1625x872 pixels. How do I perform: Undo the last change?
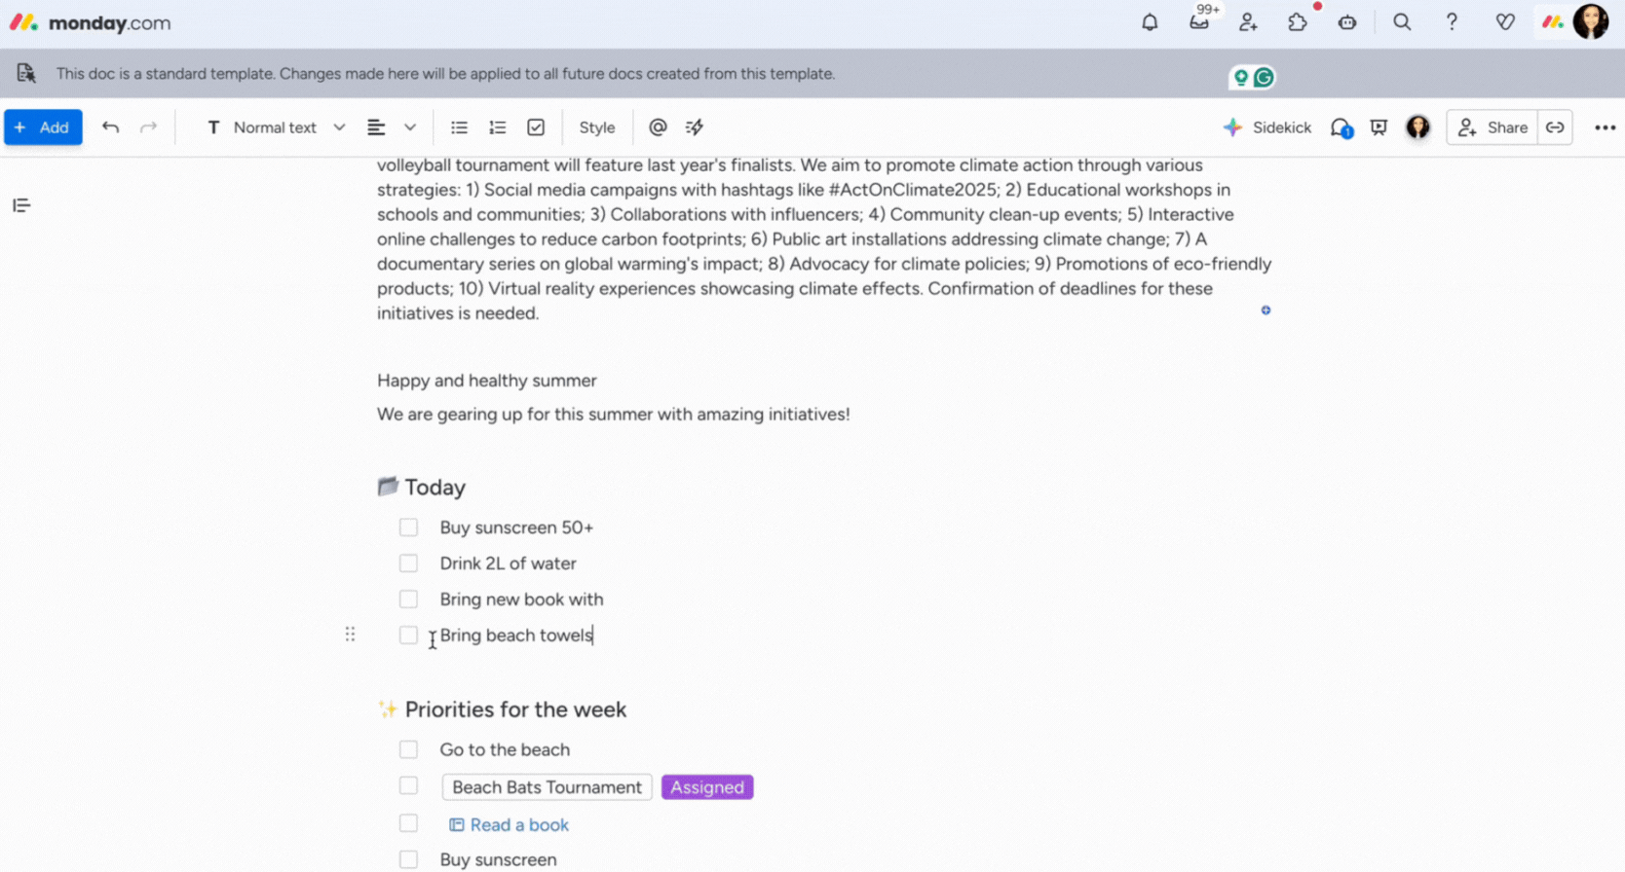[x=110, y=127]
